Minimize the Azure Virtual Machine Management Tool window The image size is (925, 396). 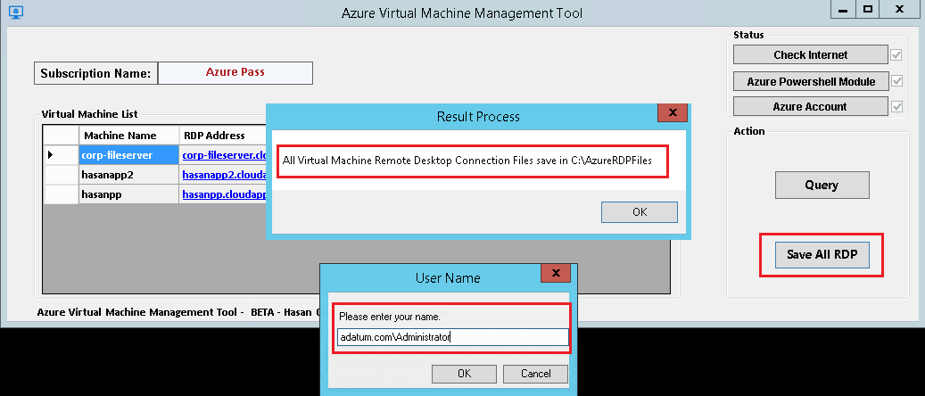[845, 10]
